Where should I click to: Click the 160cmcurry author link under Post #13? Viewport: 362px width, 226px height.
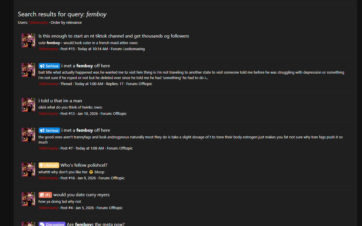pyautogui.click(x=48, y=114)
